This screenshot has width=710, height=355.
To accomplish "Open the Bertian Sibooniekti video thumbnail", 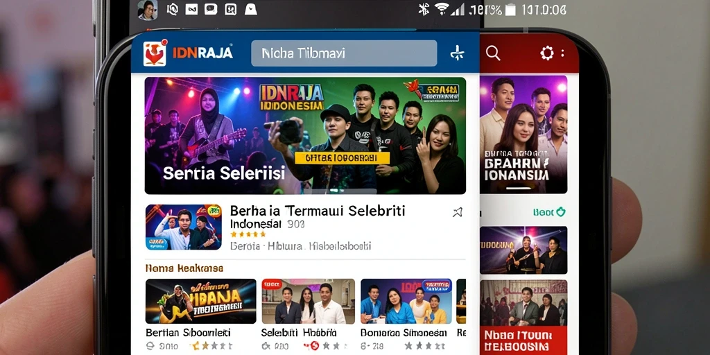I will tap(200, 301).
